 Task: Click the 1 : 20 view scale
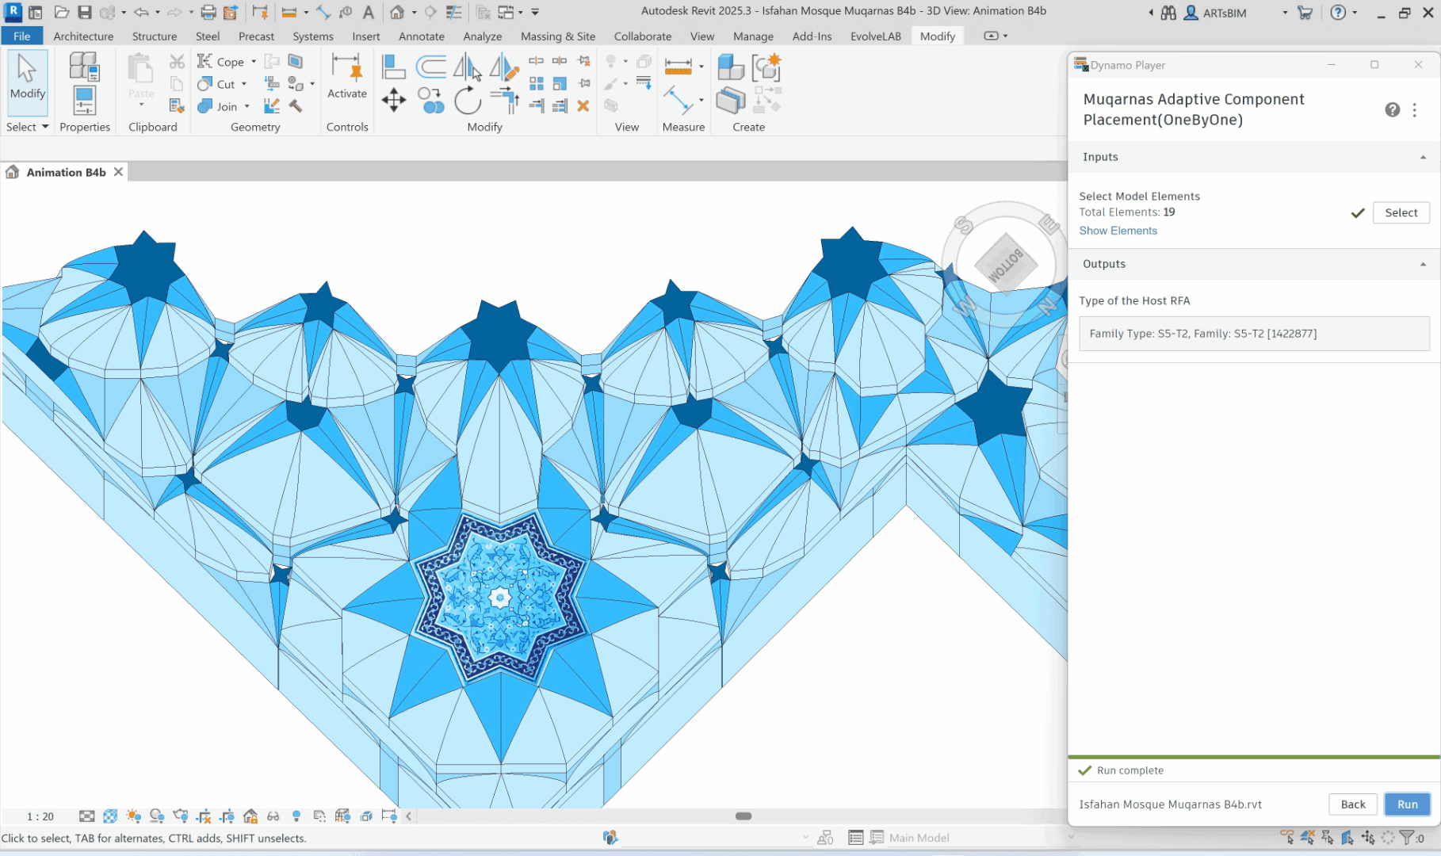(40, 816)
